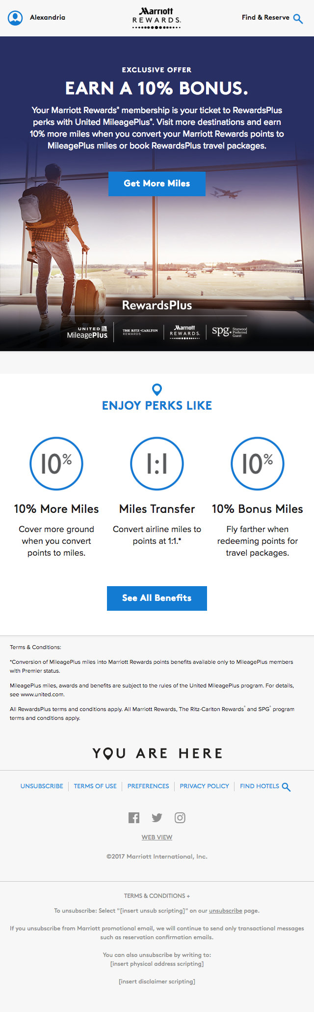Viewport: 314px width, 1012px height.
Task: Click the Marriott Rewards header logo
Action: coord(157,18)
